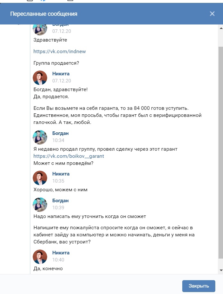
Task: Select Никита's name above the 10:35 timestamp
Action: click(x=61, y=174)
